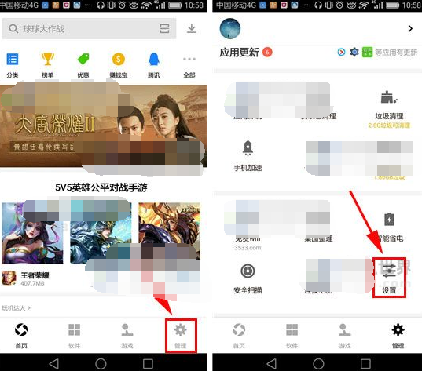Open 应用更新 app updates section
Image resolution: width=422 pixels, height=371 pixels.
pyautogui.click(x=239, y=53)
